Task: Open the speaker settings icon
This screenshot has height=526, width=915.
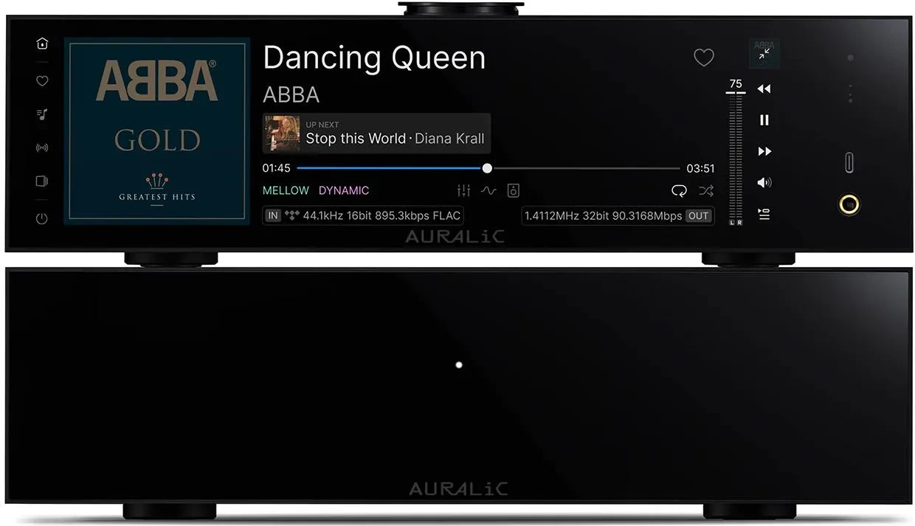Action: coord(514,191)
